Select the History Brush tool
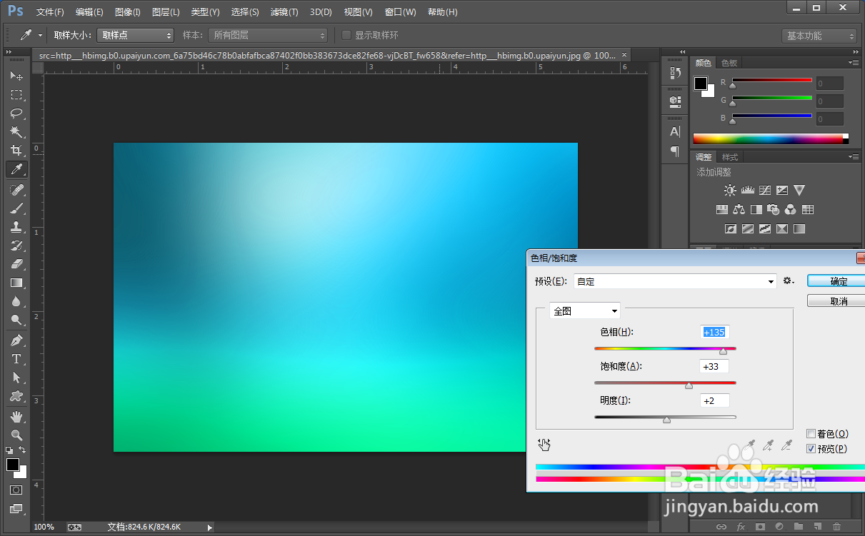The width and height of the screenshot is (865, 536). pyautogui.click(x=16, y=246)
